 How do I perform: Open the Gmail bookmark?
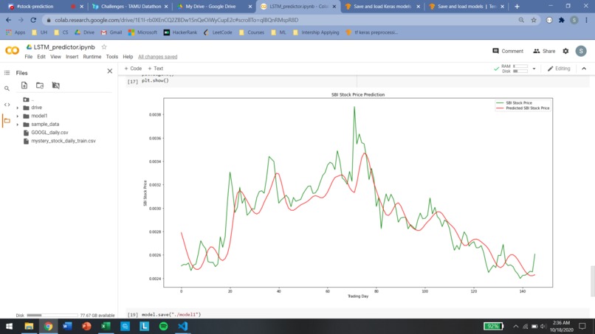[x=111, y=32]
